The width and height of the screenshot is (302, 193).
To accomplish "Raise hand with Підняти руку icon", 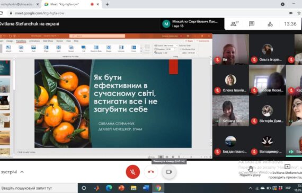I will click(x=250, y=169).
